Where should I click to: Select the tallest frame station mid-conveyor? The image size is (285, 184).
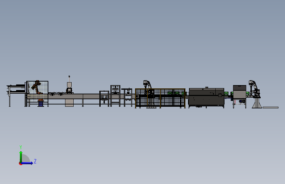pyautogui.click(x=115, y=96)
